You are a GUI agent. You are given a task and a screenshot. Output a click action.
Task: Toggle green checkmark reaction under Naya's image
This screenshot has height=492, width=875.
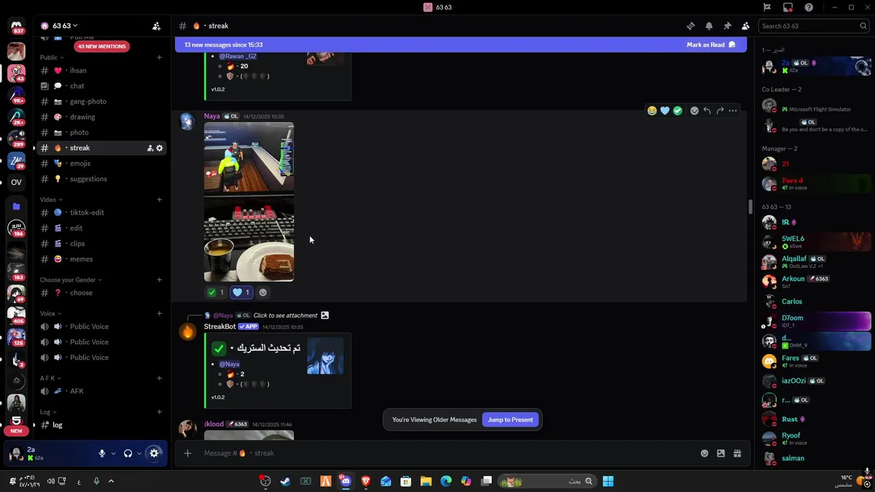216,292
